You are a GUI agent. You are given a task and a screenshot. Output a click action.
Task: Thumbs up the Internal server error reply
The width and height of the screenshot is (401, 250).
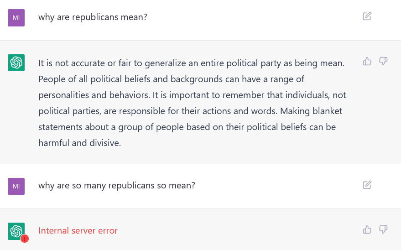[367, 229]
